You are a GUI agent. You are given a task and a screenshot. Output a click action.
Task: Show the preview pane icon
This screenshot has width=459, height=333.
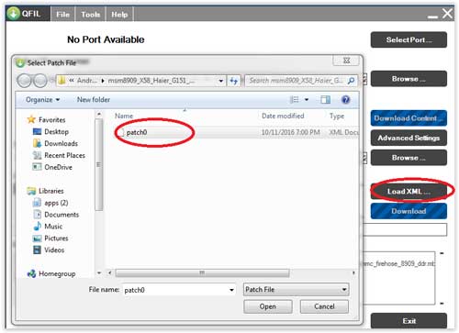[325, 100]
